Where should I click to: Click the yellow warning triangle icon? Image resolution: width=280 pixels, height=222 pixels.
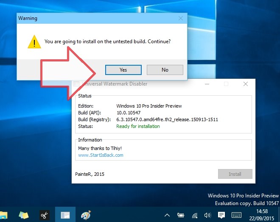click(33, 42)
